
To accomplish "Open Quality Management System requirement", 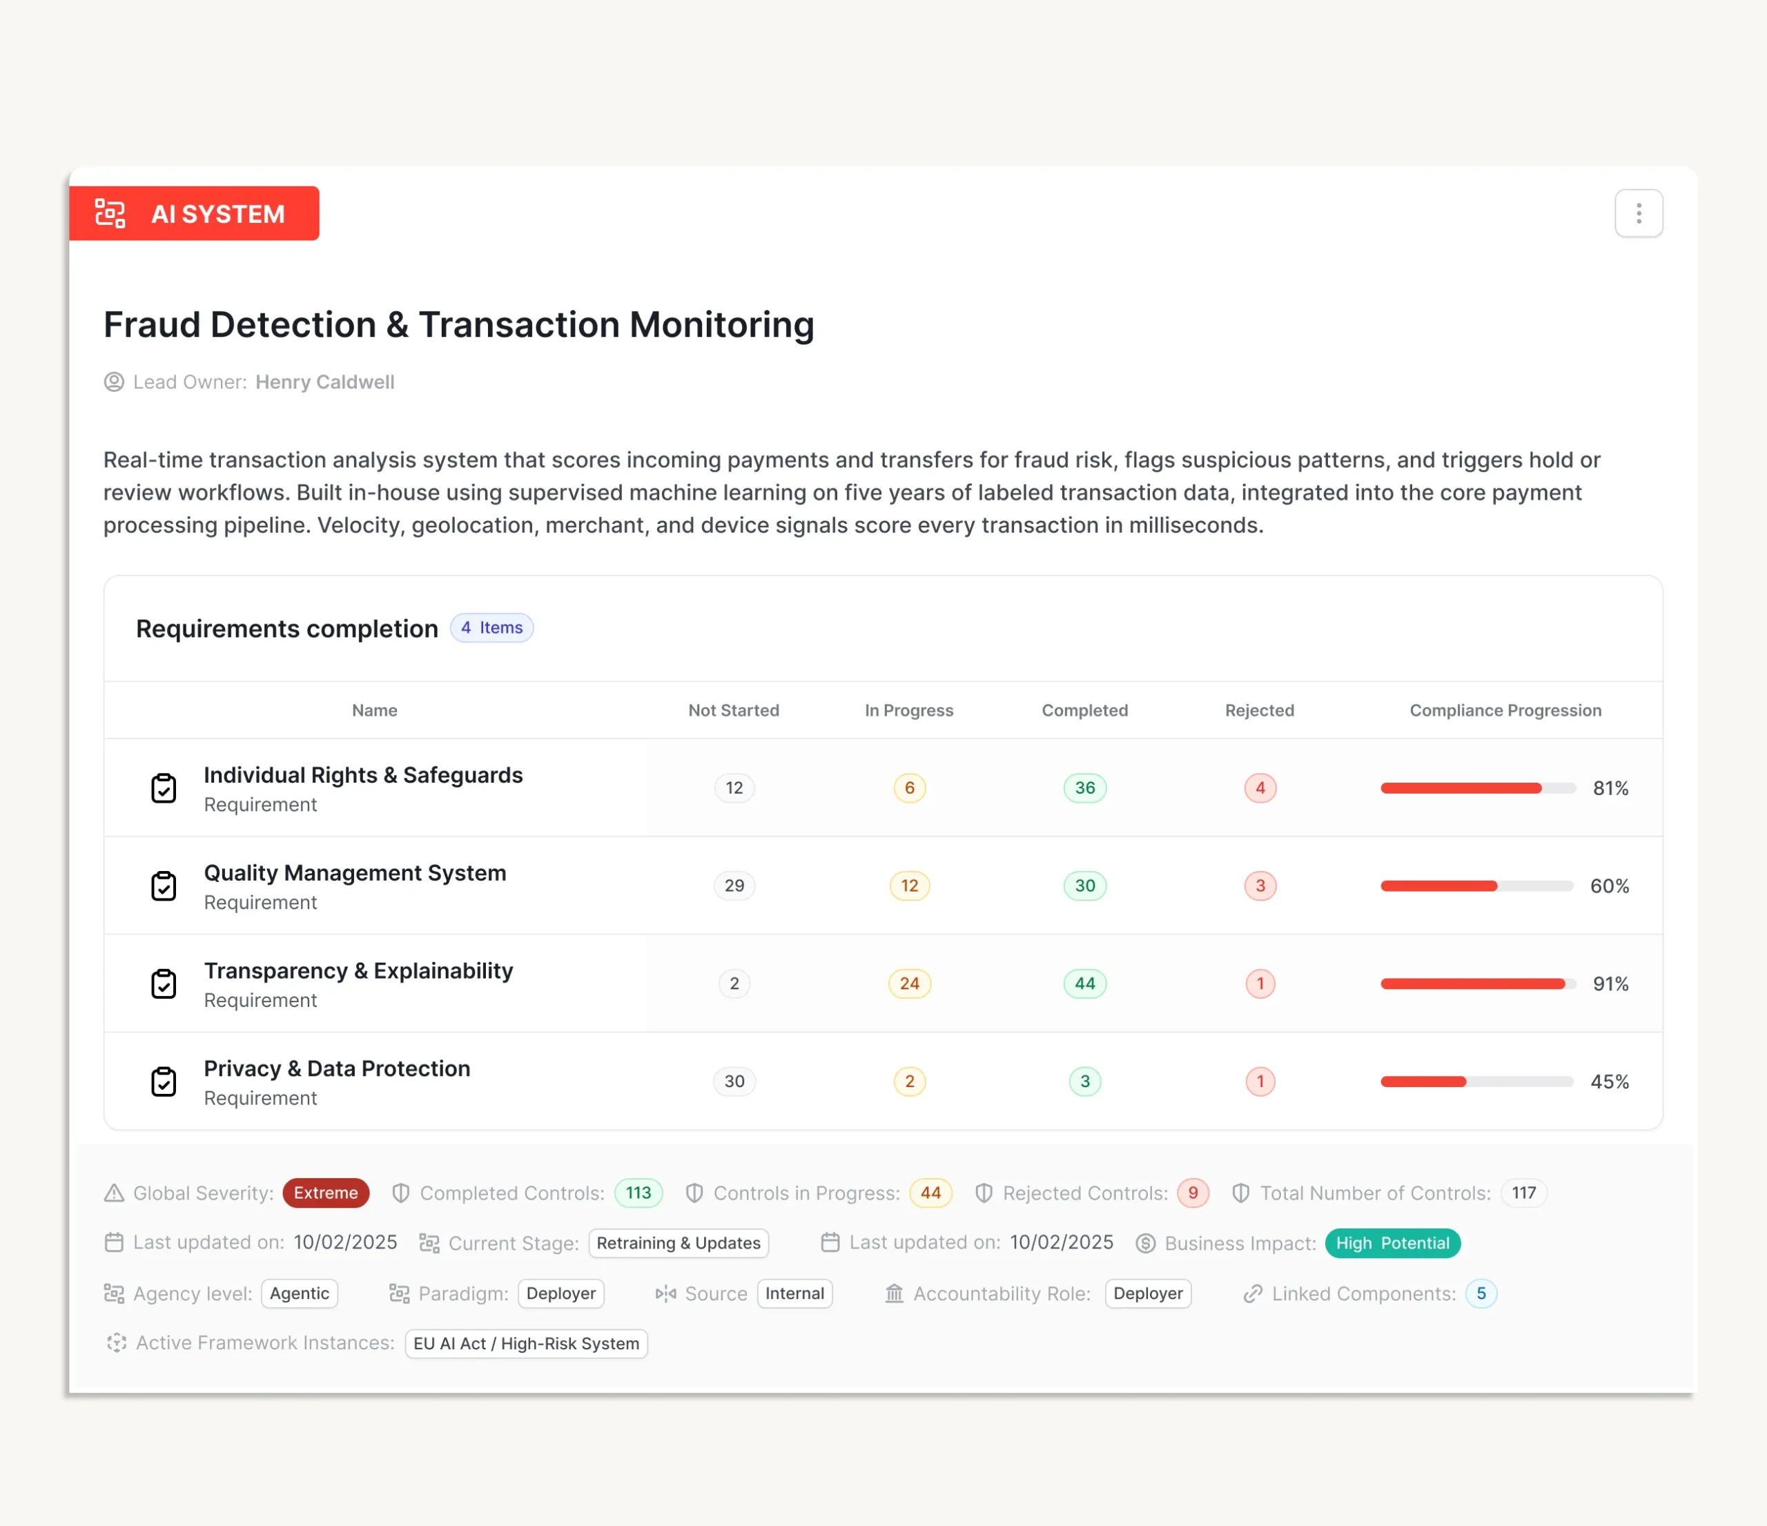I will point(355,873).
